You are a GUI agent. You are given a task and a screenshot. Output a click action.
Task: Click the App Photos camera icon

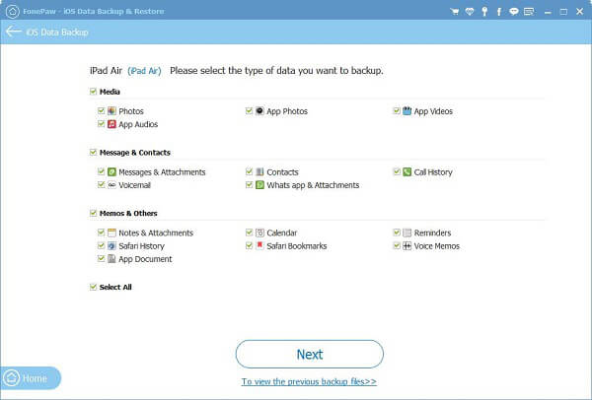coord(259,111)
